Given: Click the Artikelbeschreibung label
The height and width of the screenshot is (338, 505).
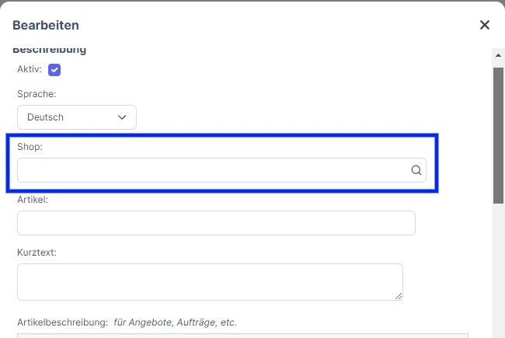Looking at the screenshot, I should (62, 322).
